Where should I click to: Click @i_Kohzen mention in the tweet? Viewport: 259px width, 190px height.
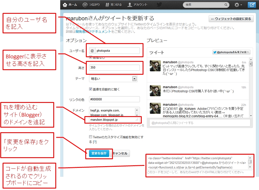point(187,109)
